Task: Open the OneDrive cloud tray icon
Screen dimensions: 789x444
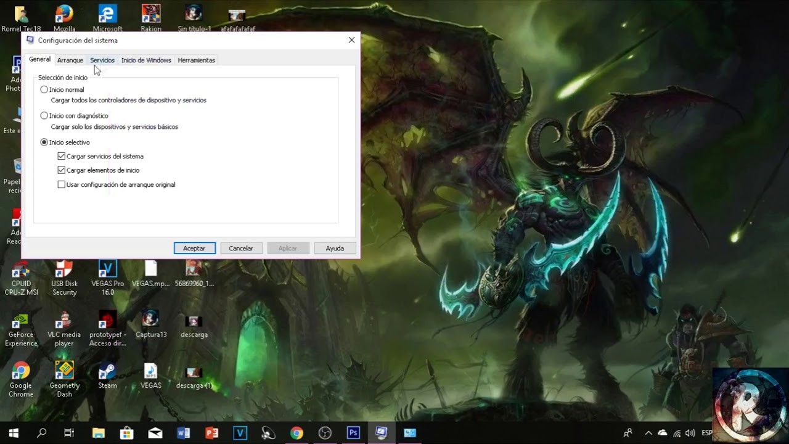Action: pos(663,433)
